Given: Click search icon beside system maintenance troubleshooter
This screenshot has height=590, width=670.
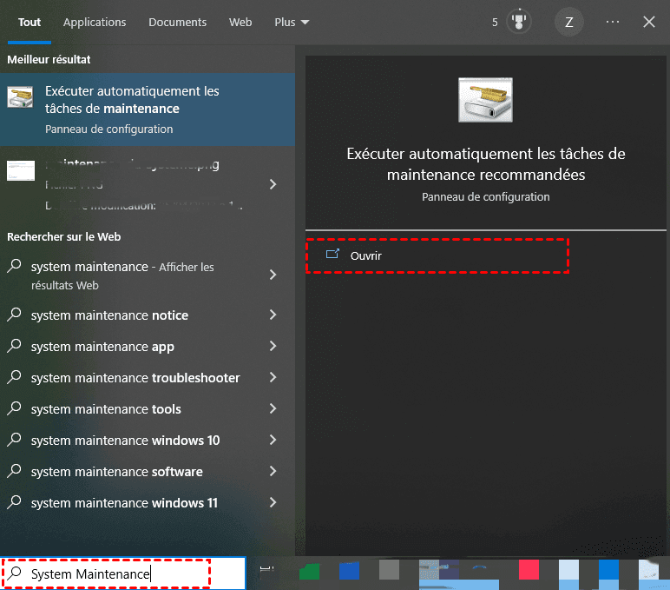Looking at the screenshot, I should click(x=14, y=377).
